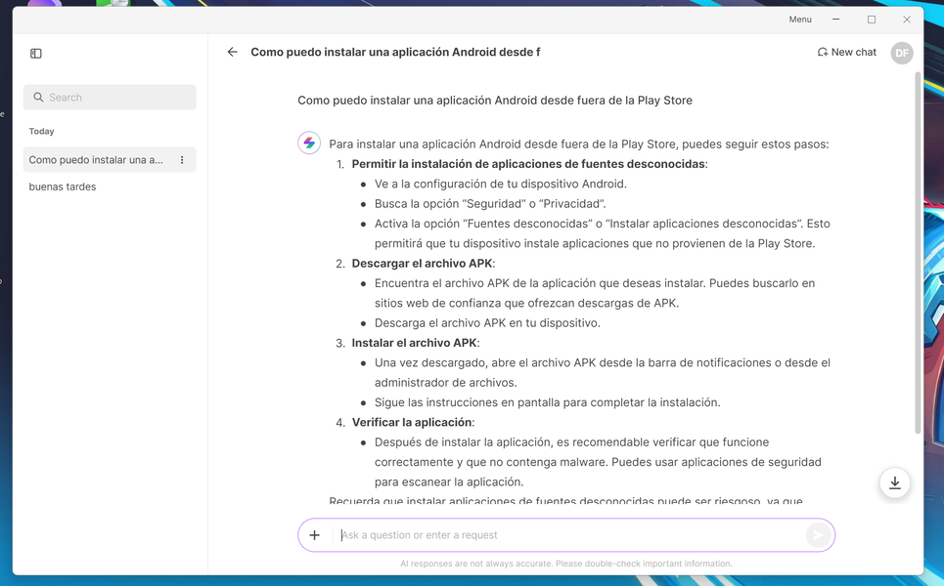Minimize the chat window
Image resolution: width=944 pixels, height=586 pixels.
click(835, 20)
